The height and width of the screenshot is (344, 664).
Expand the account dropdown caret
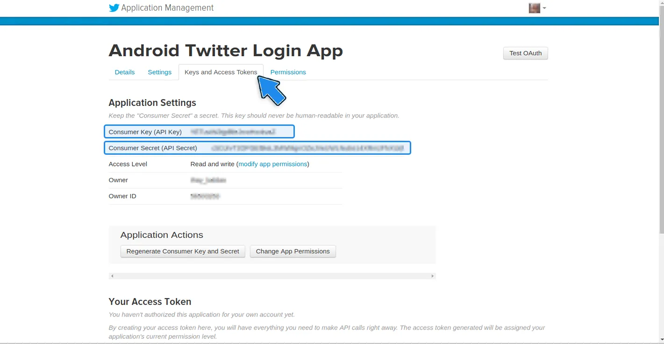pos(544,8)
